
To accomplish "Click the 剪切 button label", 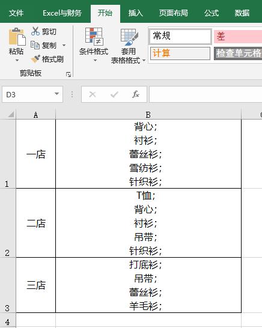I will [x=49, y=32].
